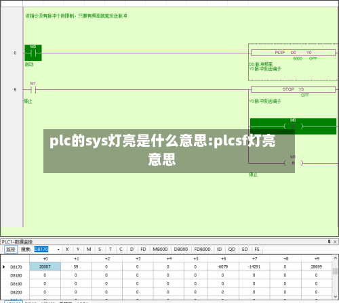This screenshot has width=339, height=303.
Task: Click the +6 column header
Action: click(223, 258)
